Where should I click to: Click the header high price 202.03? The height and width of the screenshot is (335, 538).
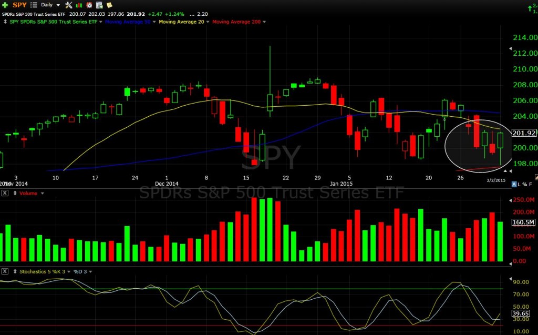click(97, 14)
